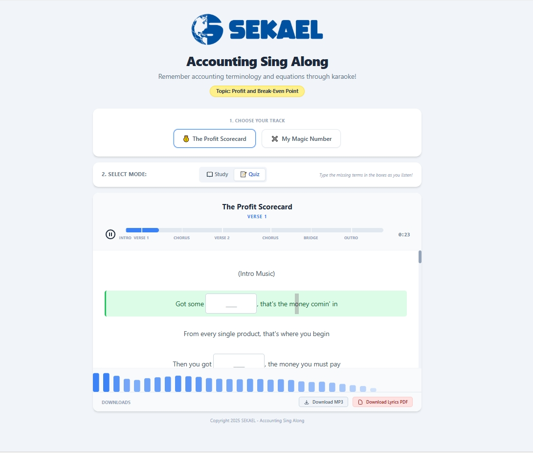Download the MP3 file
This screenshot has height=453, width=533.
[x=323, y=402]
